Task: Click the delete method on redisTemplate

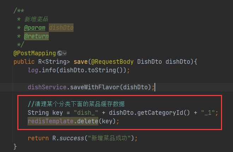Action: tap(86, 121)
